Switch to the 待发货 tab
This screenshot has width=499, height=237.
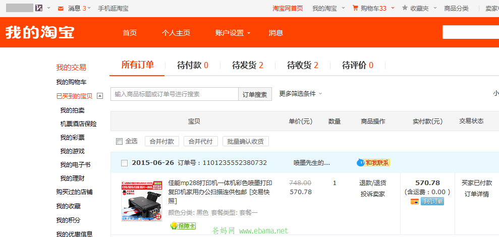(248, 66)
